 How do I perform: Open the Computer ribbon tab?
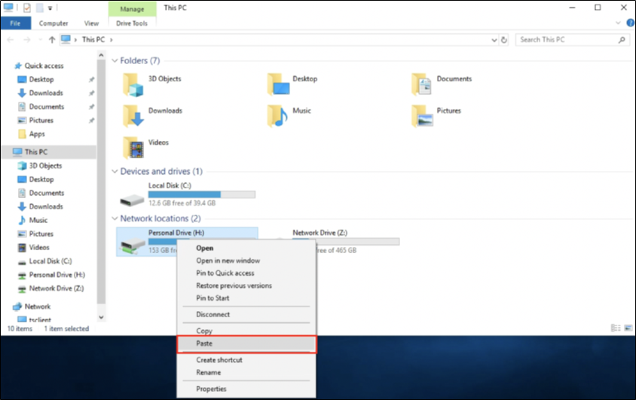point(54,23)
